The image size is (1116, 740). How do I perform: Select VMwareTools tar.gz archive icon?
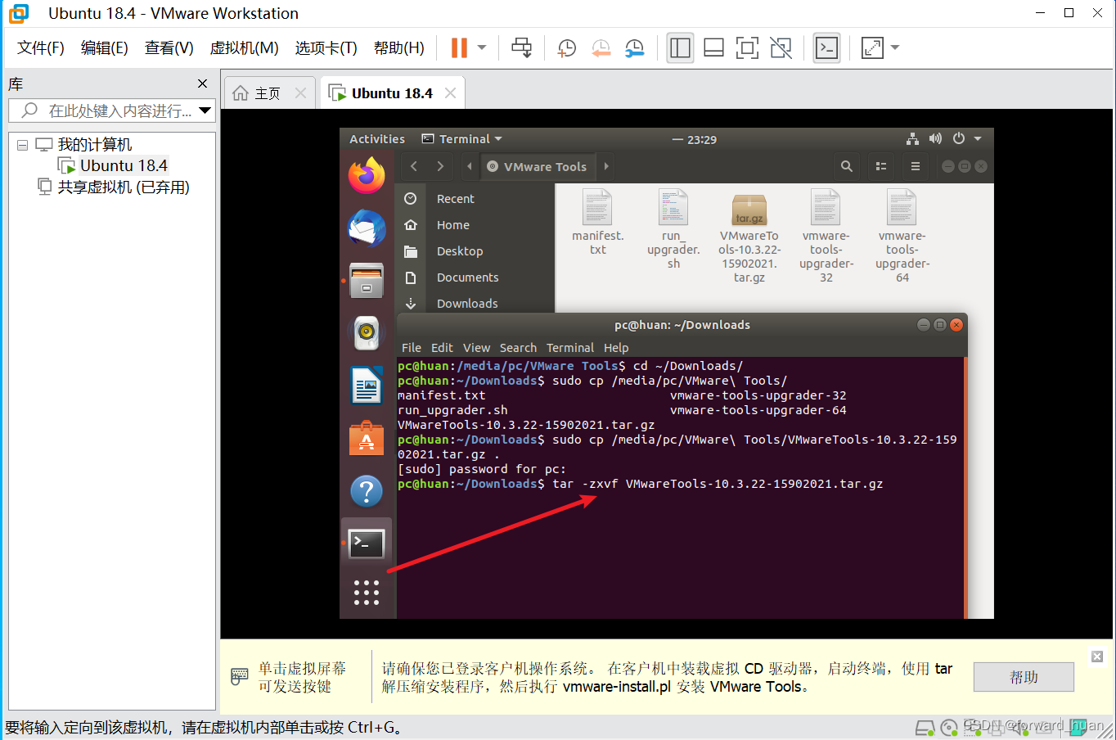[749, 209]
